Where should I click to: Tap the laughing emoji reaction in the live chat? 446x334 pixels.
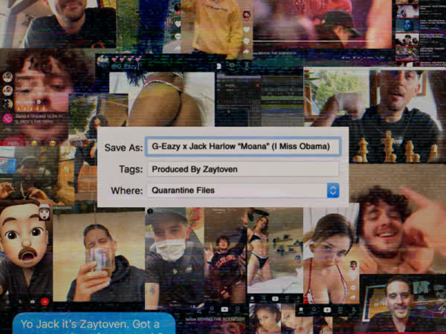(35, 143)
